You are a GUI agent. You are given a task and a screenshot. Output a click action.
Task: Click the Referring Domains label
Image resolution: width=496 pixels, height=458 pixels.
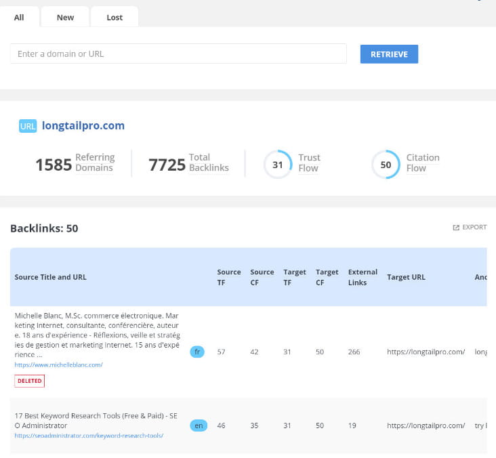pos(95,163)
